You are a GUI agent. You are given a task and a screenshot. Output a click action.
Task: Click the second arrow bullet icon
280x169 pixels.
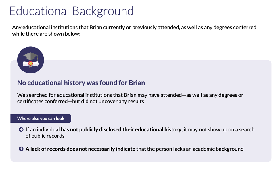(21, 149)
